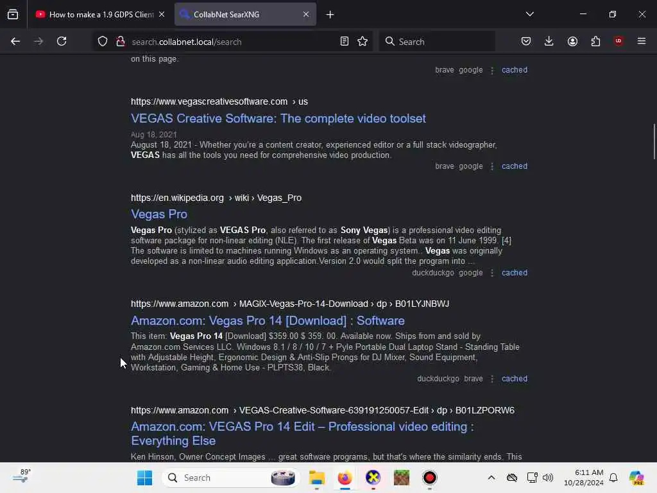Expand options dots on Vegas Pro 14 Download result

coord(492,379)
